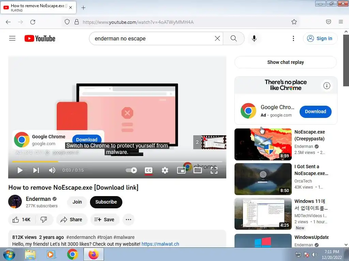Open Firefox application menu
Screen dimensions: 349x261
coord(340,22)
